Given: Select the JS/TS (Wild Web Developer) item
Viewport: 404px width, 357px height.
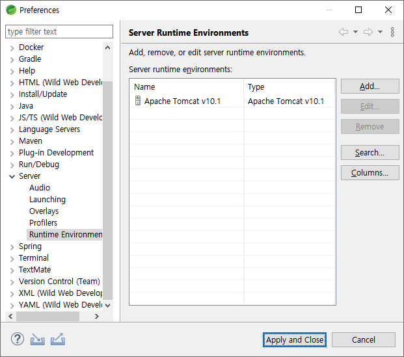Looking at the screenshot, I should tap(61, 118).
